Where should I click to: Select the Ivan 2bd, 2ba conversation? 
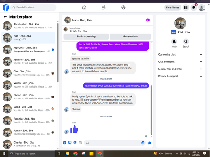[x=28, y=37]
